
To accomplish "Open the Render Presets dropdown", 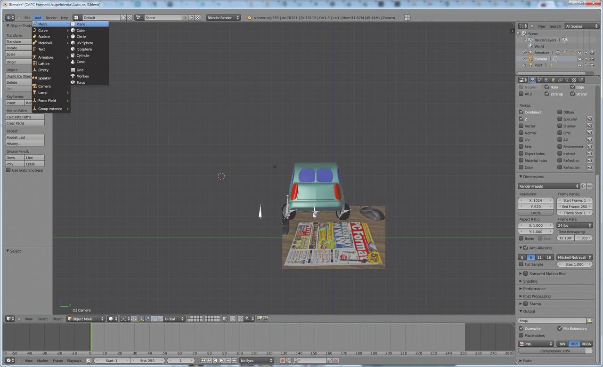I will pos(549,186).
